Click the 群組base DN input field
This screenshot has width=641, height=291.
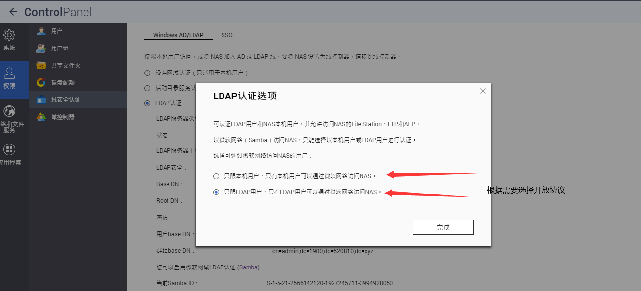(329, 251)
